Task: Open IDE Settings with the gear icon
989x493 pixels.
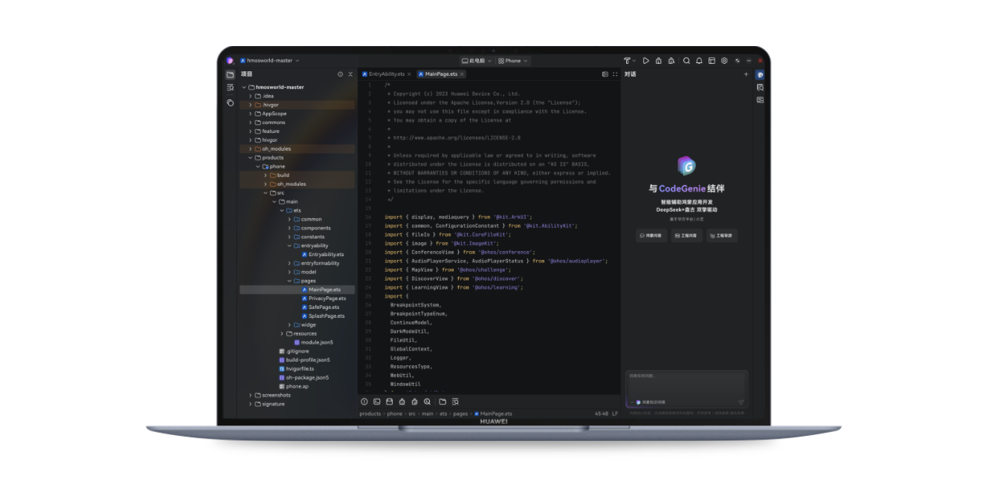Action: (724, 60)
